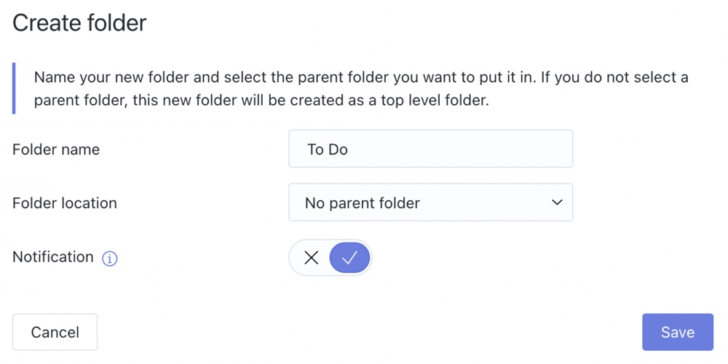Click the Folder name label
This screenshot has height=364, width=728.
[x=56, y=149]
